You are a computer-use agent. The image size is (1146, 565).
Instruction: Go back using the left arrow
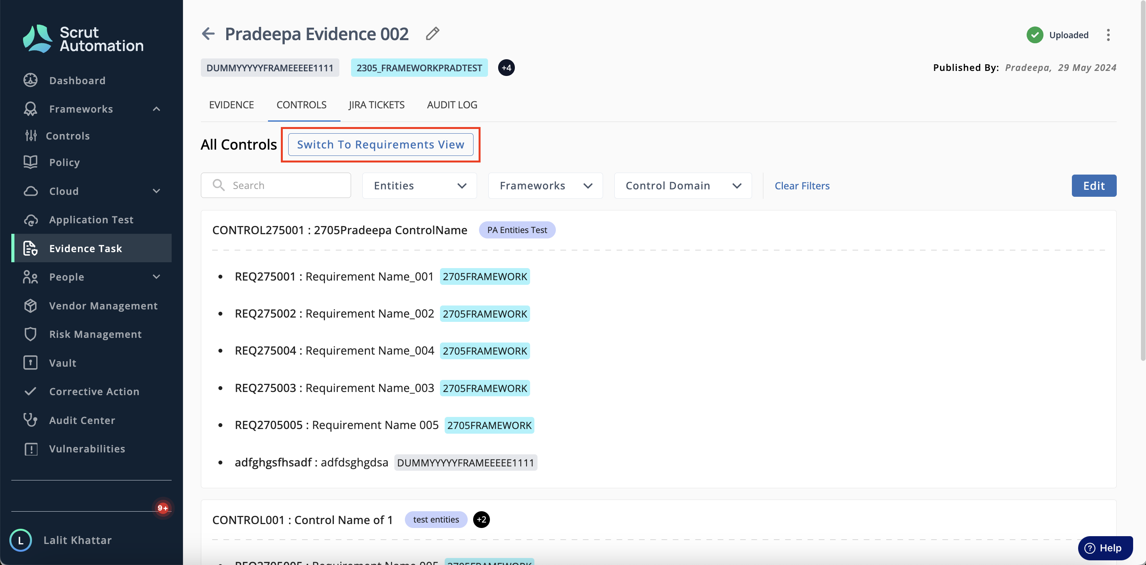(x=208, y=34)
